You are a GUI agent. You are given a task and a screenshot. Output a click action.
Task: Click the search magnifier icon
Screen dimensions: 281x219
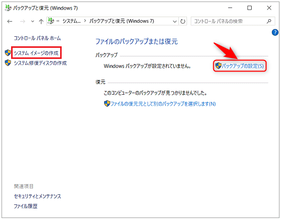[x=269, y=22]
